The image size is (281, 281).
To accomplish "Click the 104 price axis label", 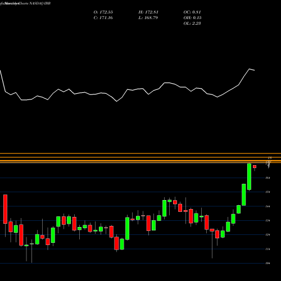I will 268,263.
